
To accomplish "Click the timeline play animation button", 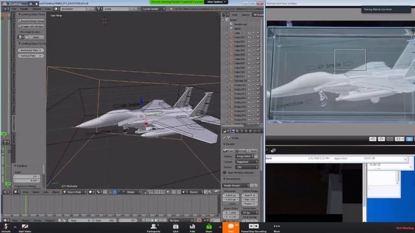I will click(156, 220).
